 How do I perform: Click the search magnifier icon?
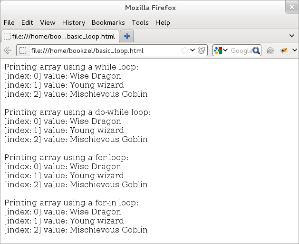click(256, 51)
